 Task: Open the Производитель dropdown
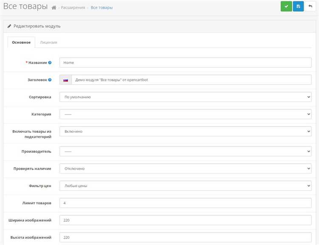[185, 151]
